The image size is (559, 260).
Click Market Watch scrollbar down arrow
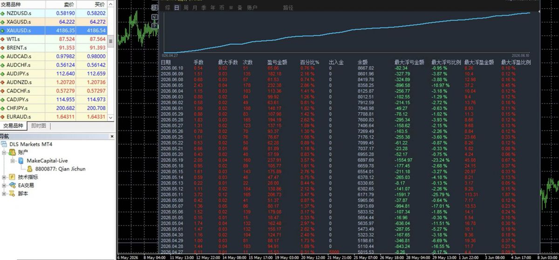coord(111,117)
